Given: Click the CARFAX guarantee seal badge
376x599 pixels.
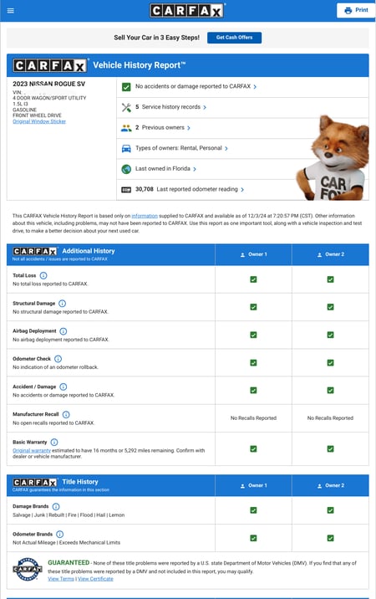Looking at the screenshot, I should (x=28, y=569).
